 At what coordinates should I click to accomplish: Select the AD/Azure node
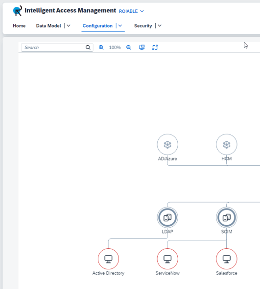[x=167, y=144]
